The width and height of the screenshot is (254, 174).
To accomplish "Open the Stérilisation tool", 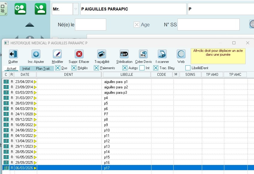I will click(x=124, y=54).
